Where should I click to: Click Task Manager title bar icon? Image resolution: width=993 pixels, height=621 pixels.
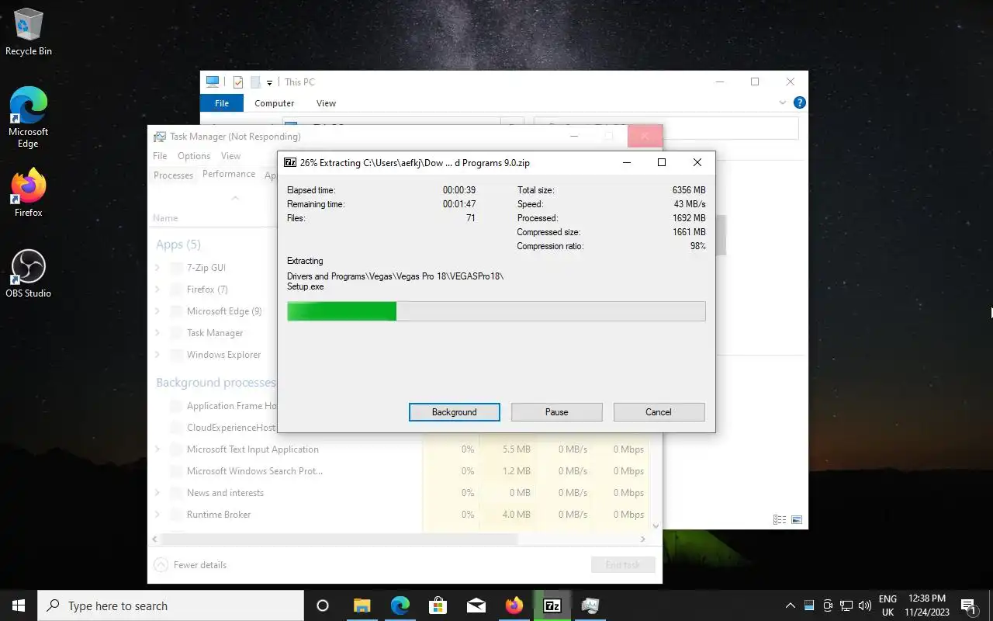[160, 137]
